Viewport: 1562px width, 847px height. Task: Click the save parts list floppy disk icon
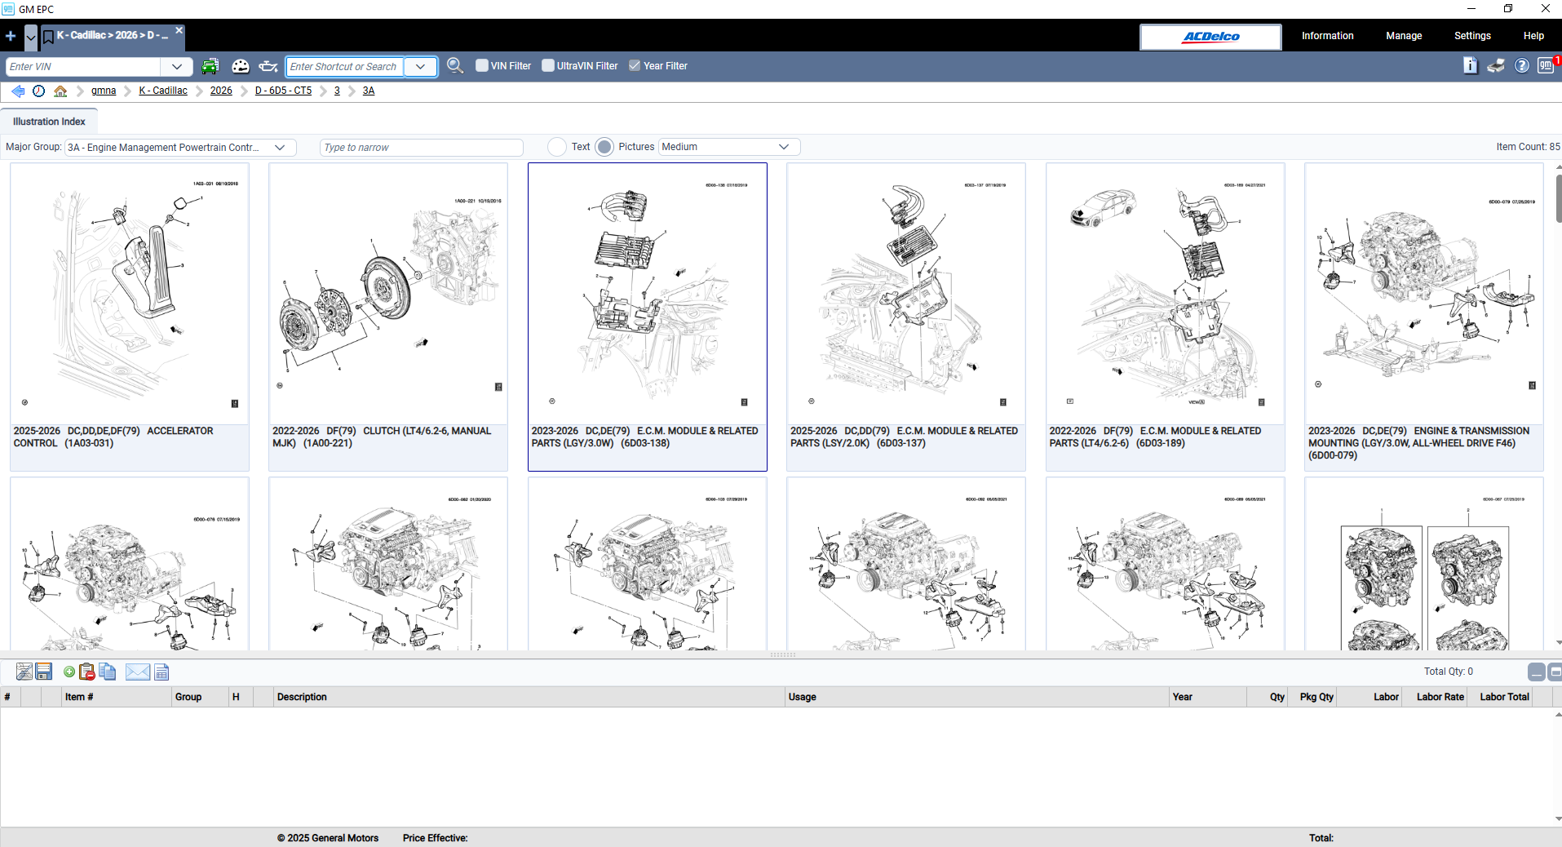[43, 671]
